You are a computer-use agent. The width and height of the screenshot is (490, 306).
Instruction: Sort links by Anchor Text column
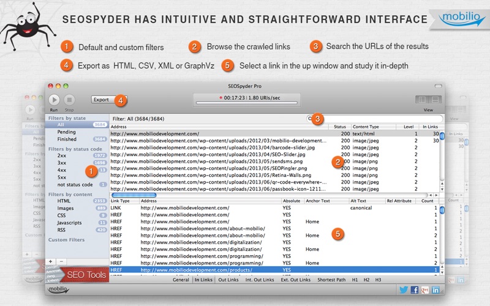[326, 201]
